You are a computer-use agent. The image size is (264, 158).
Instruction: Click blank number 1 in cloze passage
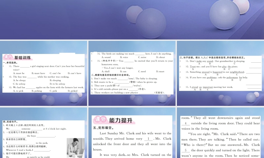click(x=148, y=139)
